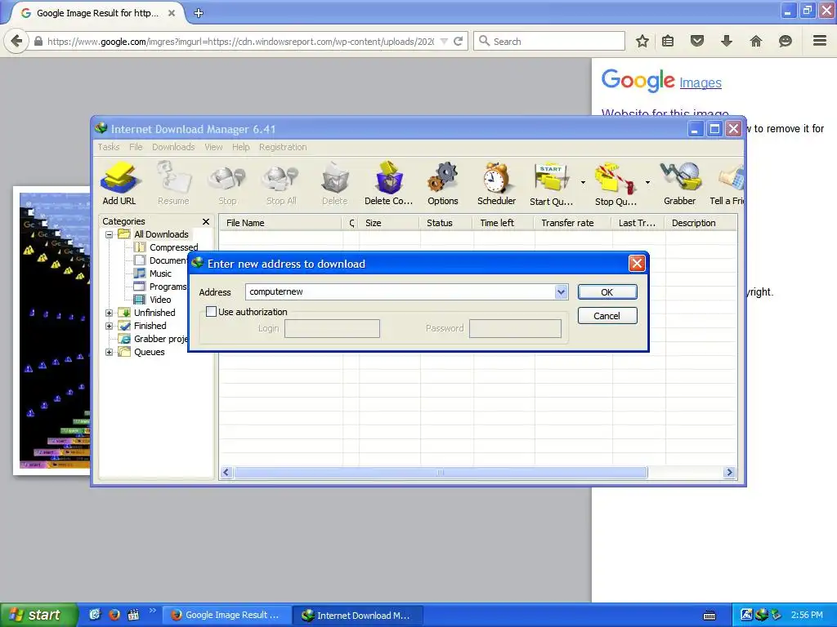The image size is (837, 627).
Task: Expand the Unfinished tree node
Action: click(x=109, y=313)
